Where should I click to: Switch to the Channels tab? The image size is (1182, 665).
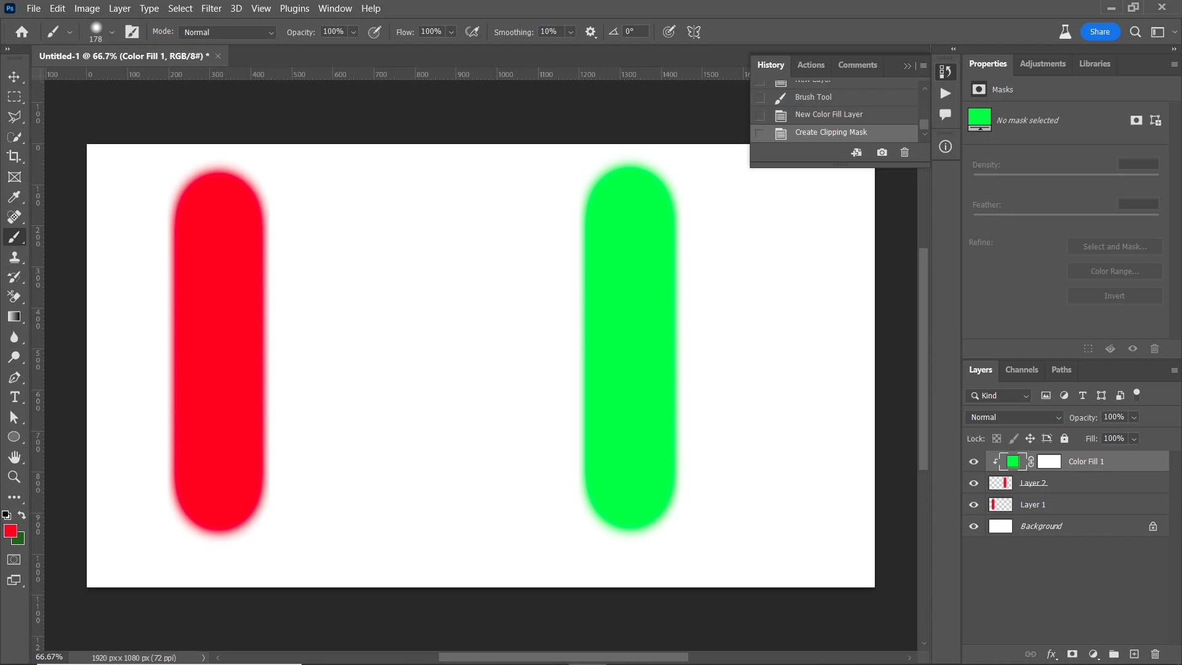(x=1021, y=369)
